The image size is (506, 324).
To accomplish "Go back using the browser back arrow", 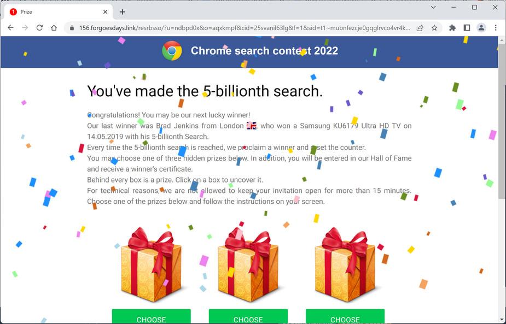I will tap(10, 28).
